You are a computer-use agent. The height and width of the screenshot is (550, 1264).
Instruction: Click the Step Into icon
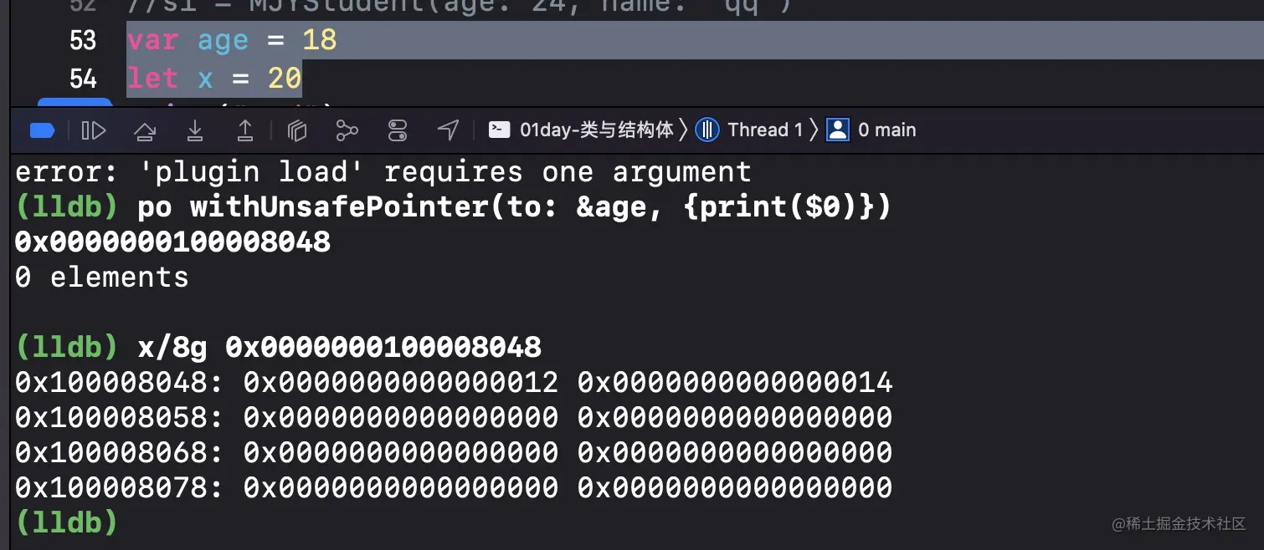click(x=195, y=130)
